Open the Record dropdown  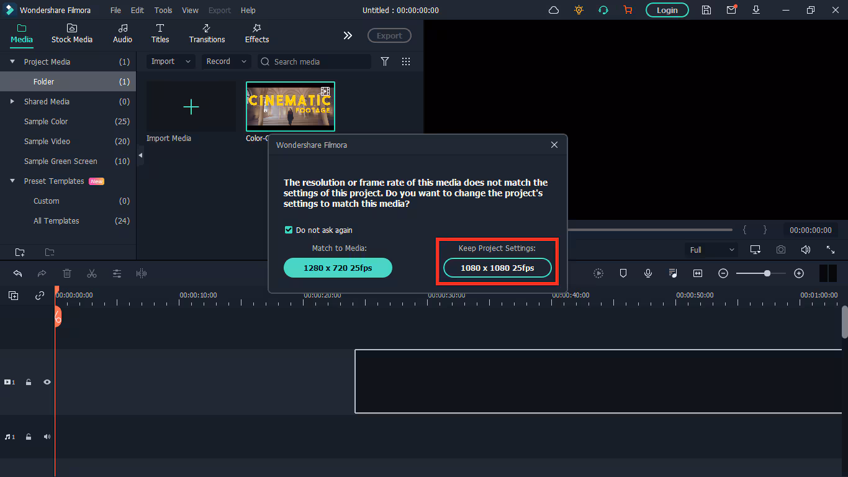(x=227, y=61)
